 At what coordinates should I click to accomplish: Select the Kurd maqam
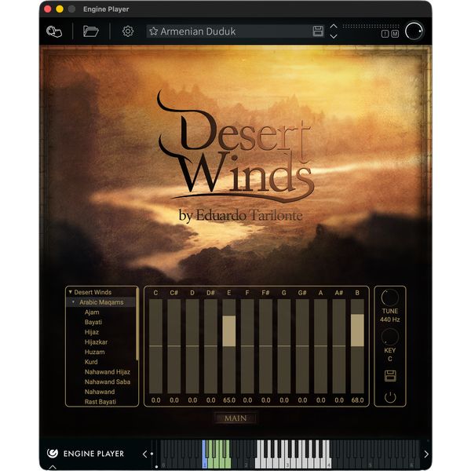(x=91, y=362)
